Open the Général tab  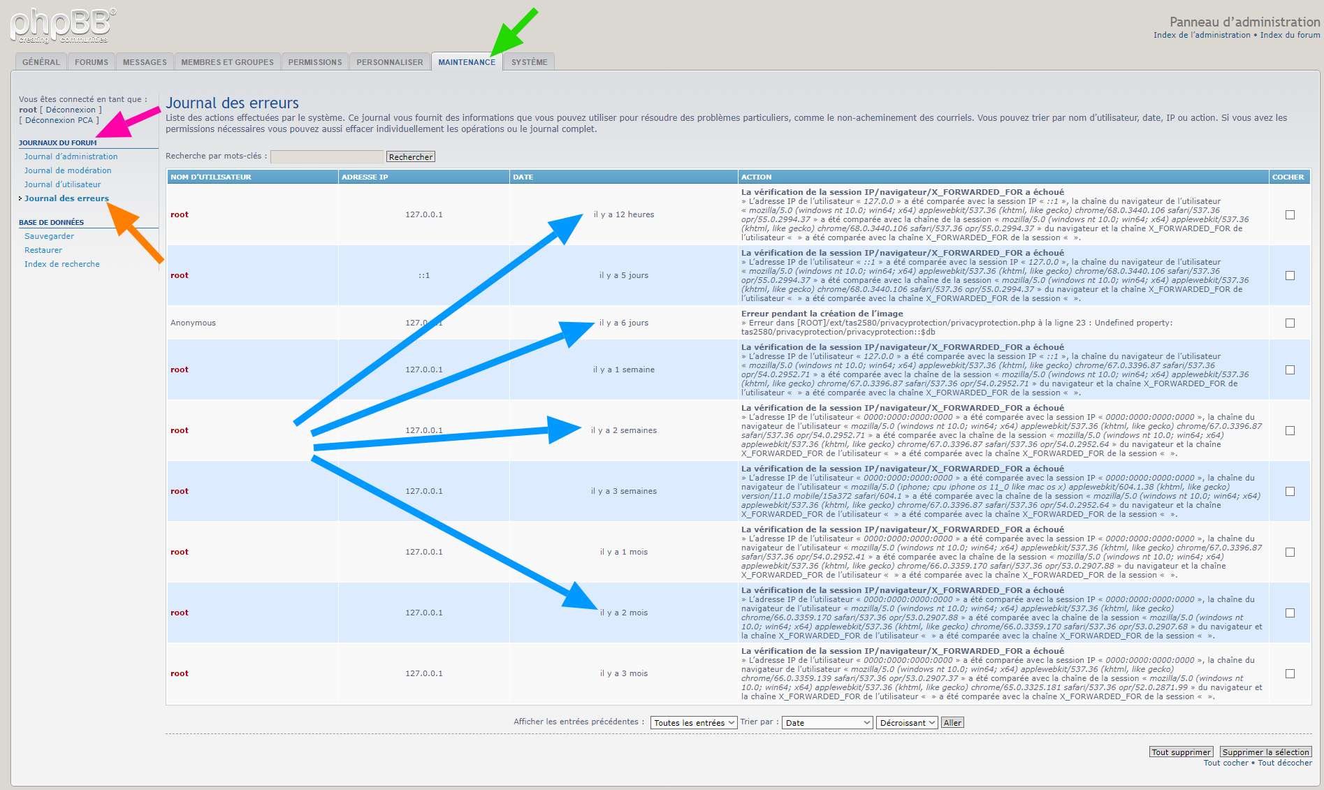click(41, 62)
